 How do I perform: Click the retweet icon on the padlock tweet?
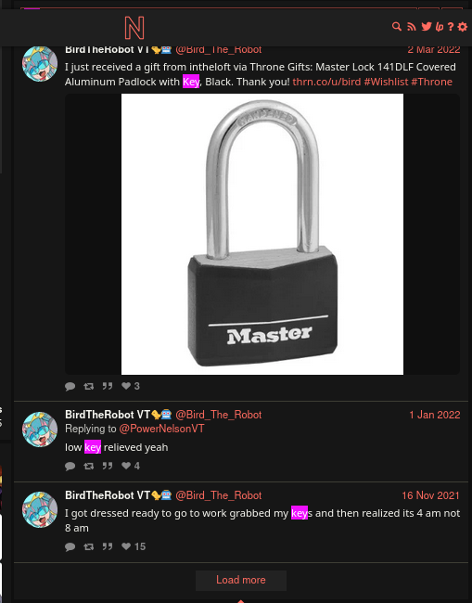point(89,386)
